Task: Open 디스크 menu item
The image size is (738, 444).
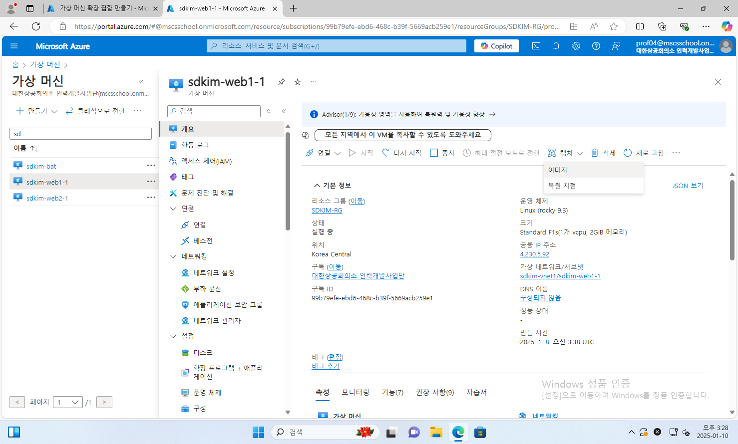Action: click(203, 352)
